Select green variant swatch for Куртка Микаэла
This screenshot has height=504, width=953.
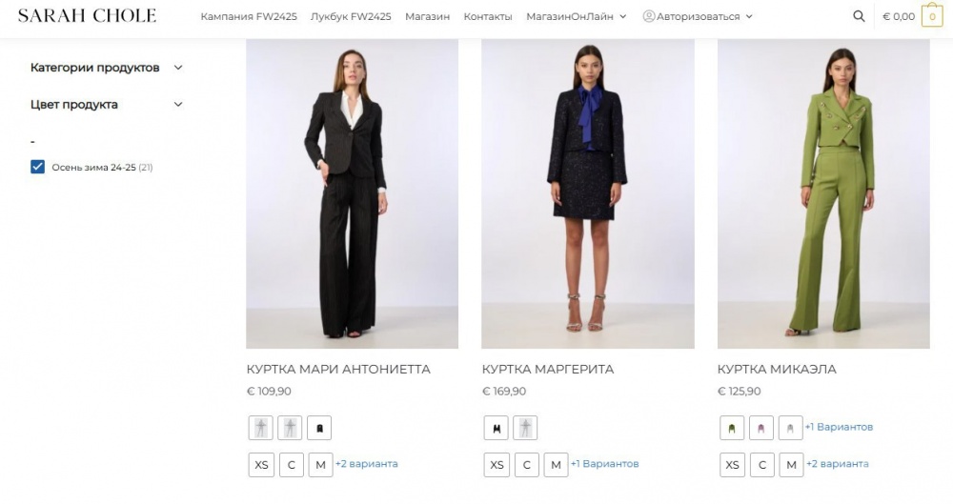[731, 428]
